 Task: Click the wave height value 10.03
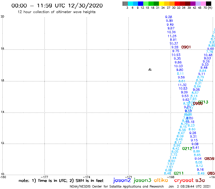coord(178,66)
